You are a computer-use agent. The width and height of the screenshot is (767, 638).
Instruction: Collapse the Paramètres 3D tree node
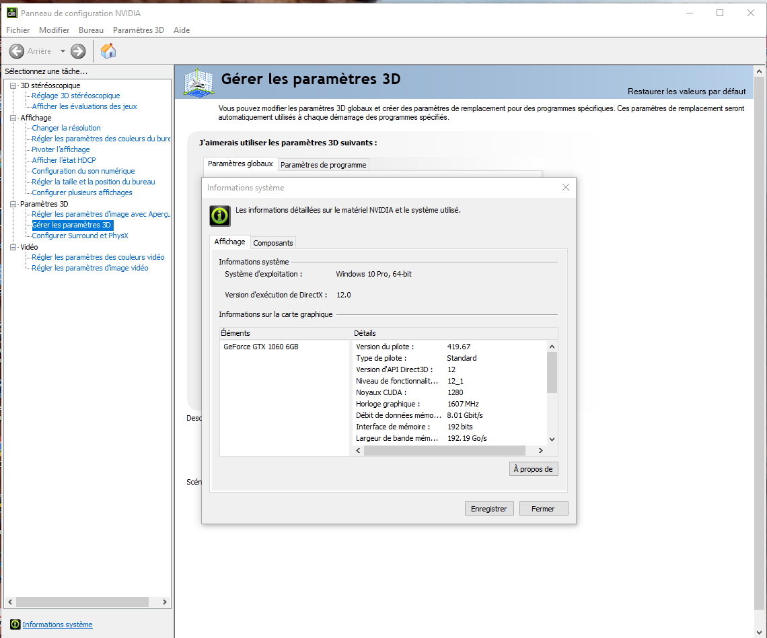(x=13, y=204)
